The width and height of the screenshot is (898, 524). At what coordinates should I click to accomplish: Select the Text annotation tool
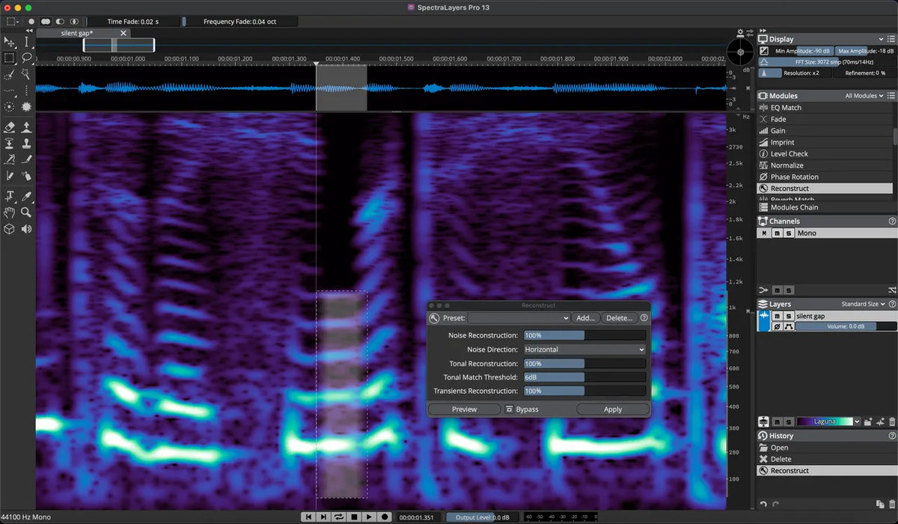point(10,196)
